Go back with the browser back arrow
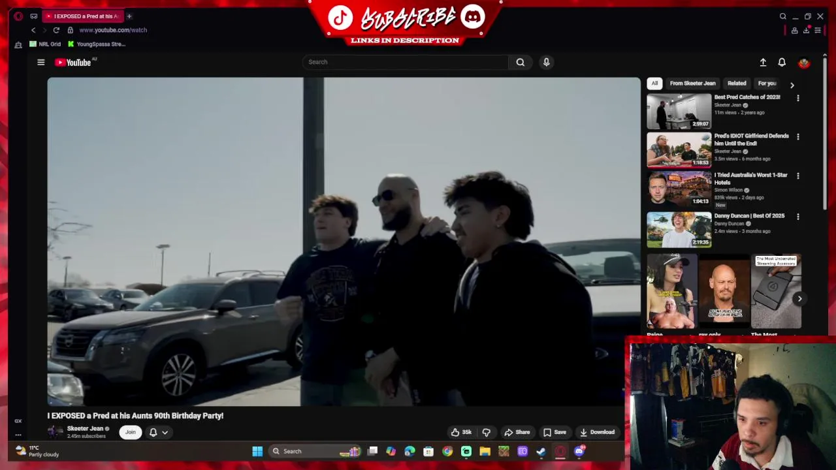836x470 pixels. [33, 30]
